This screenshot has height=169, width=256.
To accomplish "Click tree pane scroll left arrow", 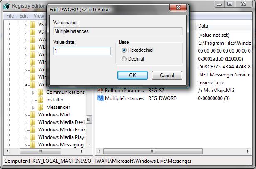I will (7, 151).
